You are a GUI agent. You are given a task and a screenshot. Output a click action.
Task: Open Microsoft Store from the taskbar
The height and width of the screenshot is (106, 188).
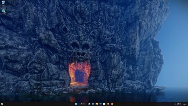pos(104,104)
